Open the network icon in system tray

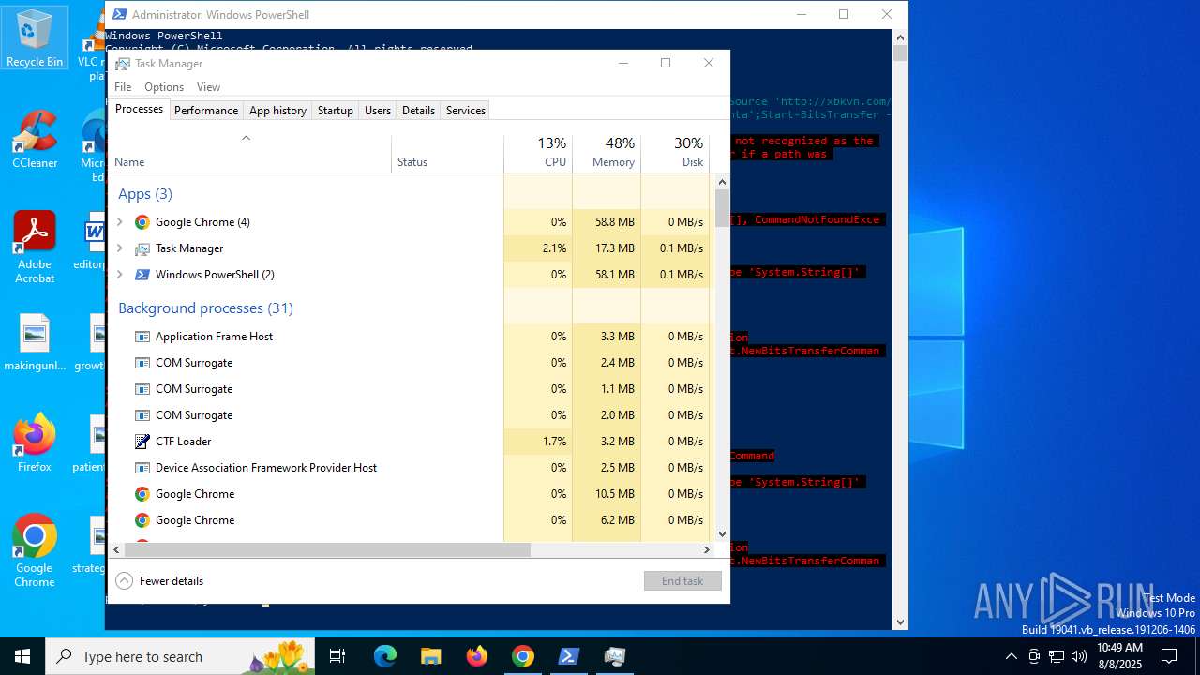[1057, 656]
